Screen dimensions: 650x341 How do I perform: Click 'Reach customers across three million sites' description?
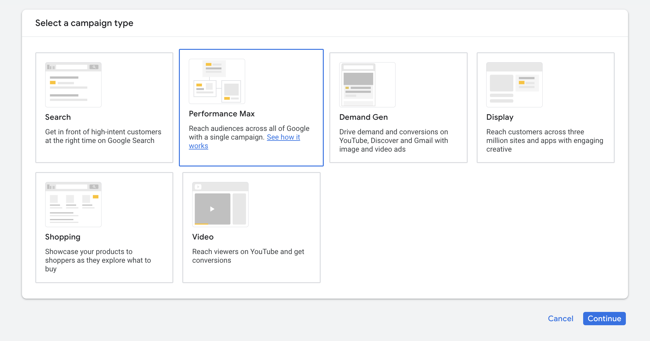(545, 140)
